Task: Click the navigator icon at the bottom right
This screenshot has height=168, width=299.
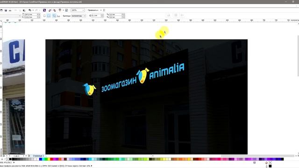Action: (x=298, y=156)
